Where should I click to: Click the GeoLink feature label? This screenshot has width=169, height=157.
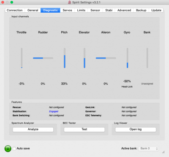(90, 107)
